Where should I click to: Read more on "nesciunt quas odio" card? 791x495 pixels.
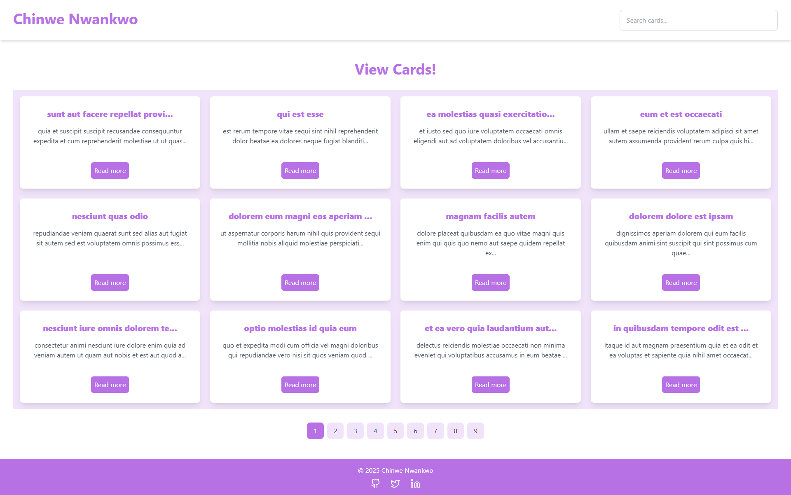coord(110,283)
